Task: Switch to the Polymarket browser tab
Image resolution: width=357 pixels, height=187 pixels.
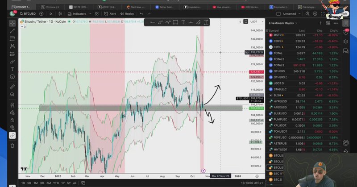Action: (x=279, y=7)
